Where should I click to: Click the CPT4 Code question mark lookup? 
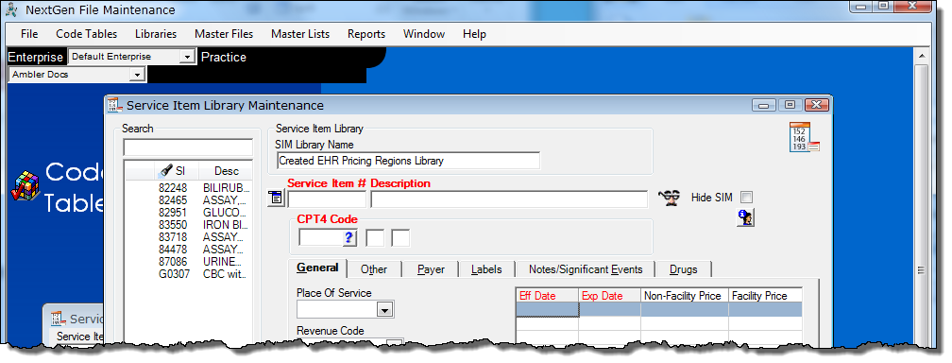click(348, 238)
